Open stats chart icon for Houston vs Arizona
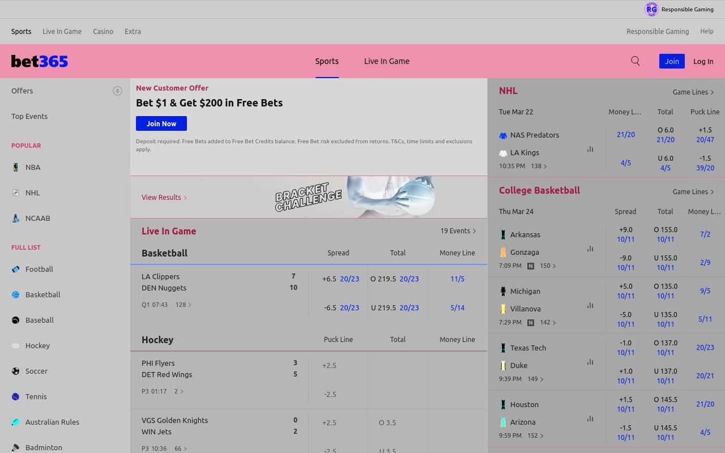Viewport: 725px width, 453px height. point(590,418)
